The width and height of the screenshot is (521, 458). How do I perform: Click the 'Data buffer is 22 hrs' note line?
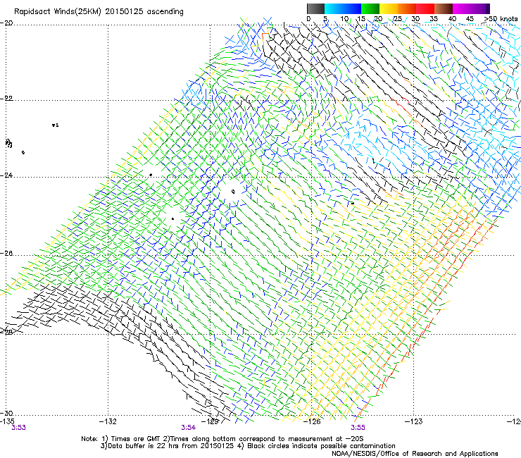pos(248,446)
